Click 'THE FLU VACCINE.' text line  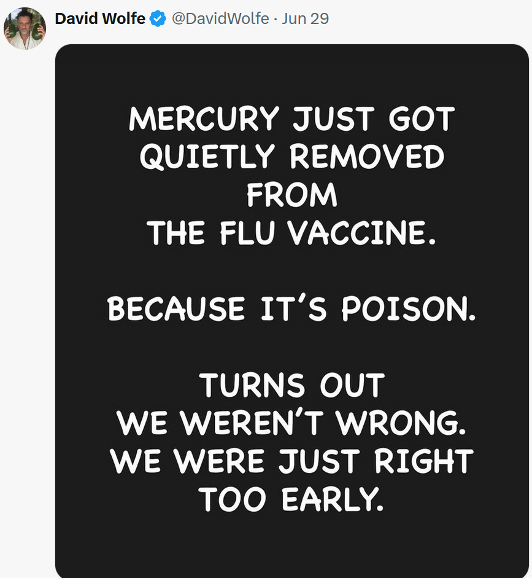click(291, 233)
